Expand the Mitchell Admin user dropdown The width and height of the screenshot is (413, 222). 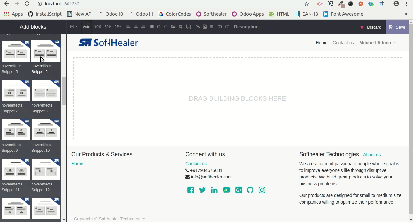pyautogui.click(x=378, y=43)
